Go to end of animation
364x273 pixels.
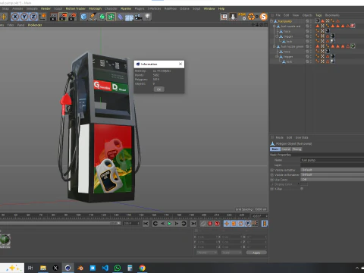tap(193, 224)
